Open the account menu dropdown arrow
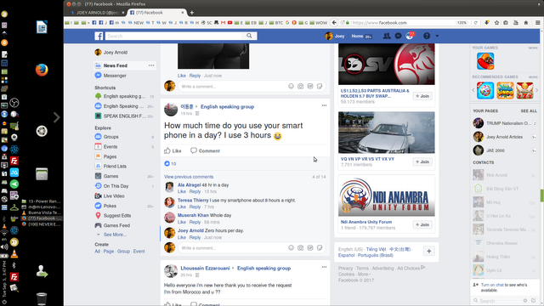Image resolution: width=544 pixels, height=306 pixels. coord(437,36)
